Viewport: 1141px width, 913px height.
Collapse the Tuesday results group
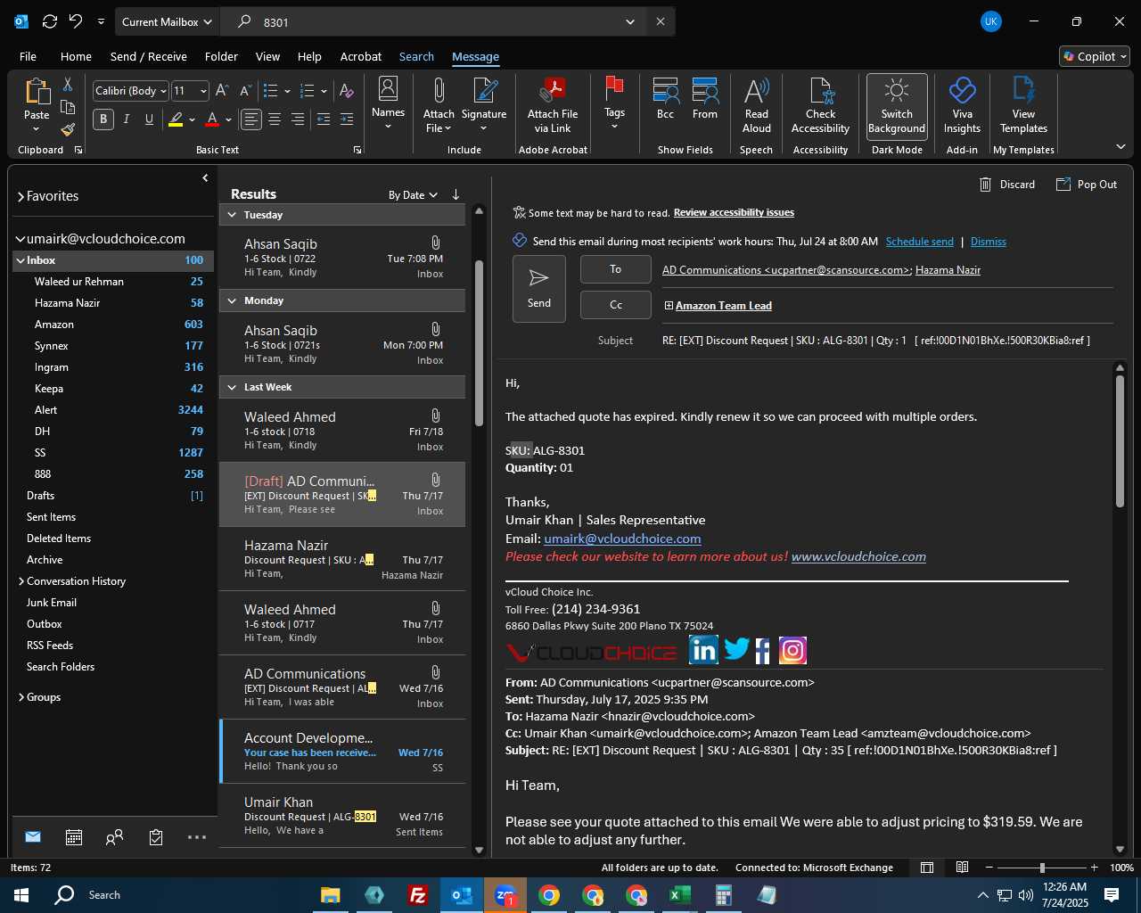(x=232, y=215)
